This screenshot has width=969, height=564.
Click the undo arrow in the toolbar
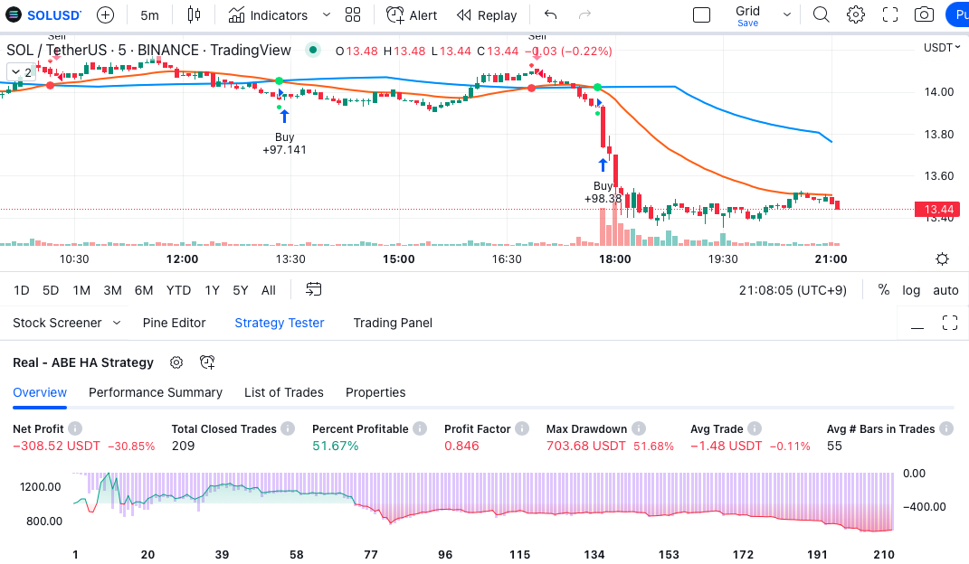(550, 14)
